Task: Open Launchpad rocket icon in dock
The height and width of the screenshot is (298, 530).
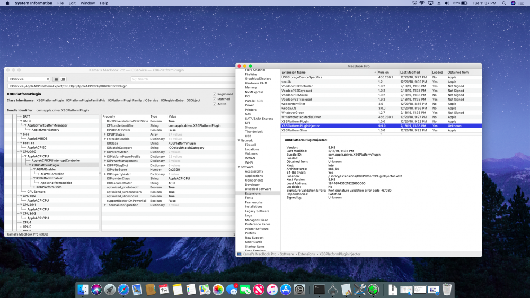Action: [110, 290]
